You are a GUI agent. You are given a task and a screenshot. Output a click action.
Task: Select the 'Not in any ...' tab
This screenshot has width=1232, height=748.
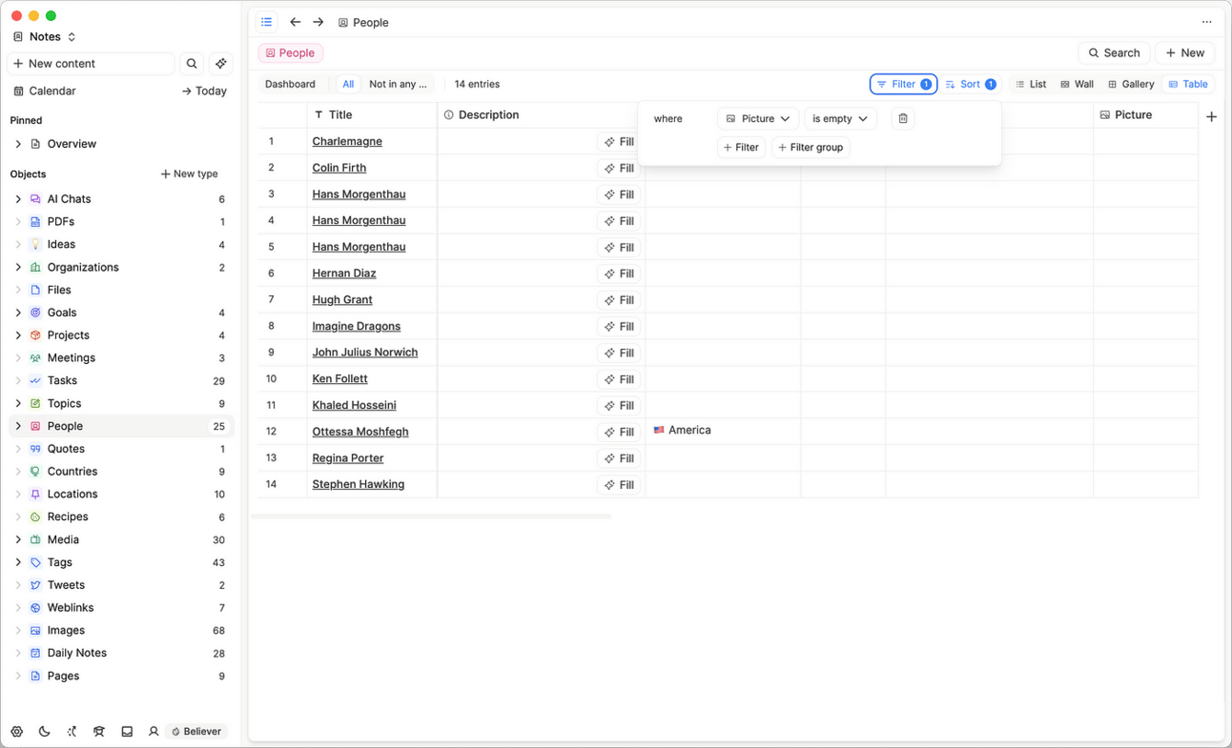(398, 84)
